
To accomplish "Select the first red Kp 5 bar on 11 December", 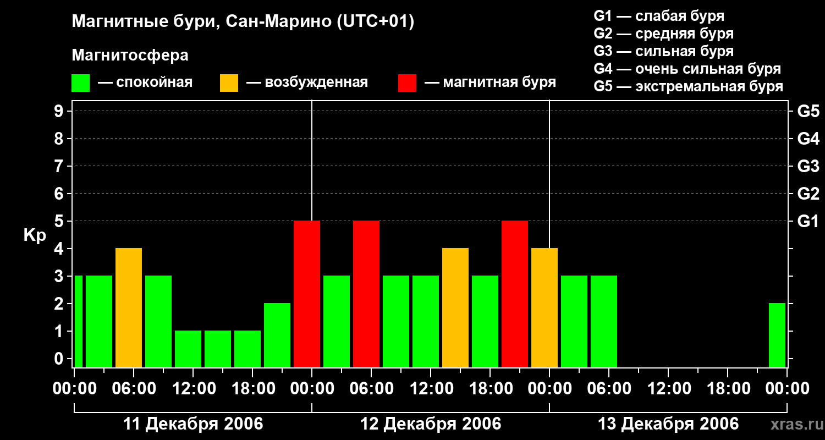I will click(307, 294).
